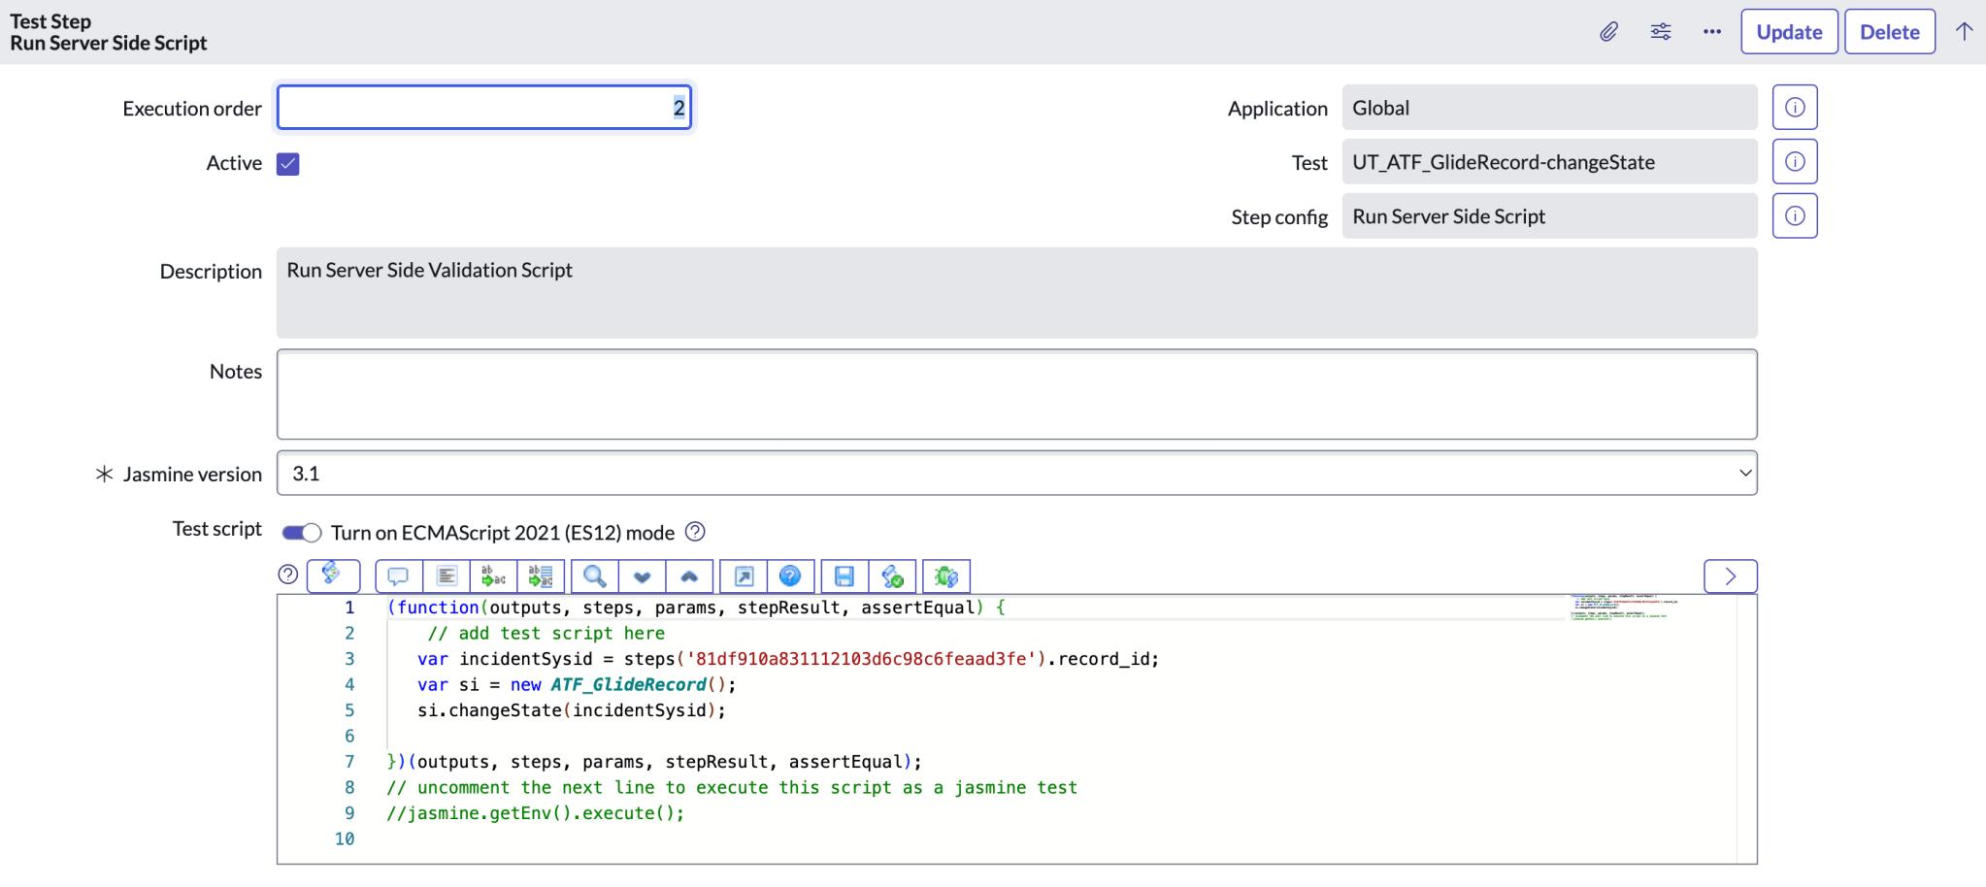This screenshot has height=887, width=1986.
Task: Open the more options ellipsis menu
Action: coord(1712,32)
